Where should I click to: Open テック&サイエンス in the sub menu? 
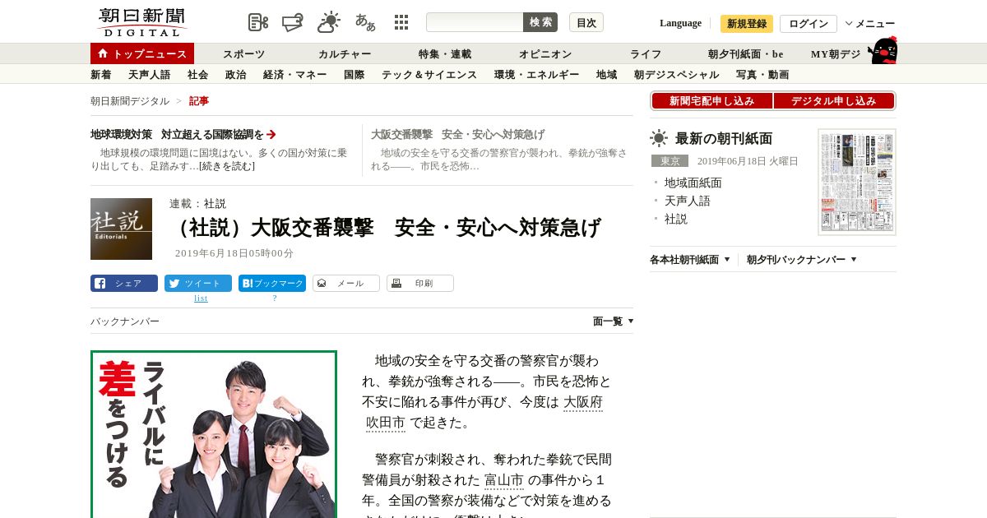click(x=429, y=75)
